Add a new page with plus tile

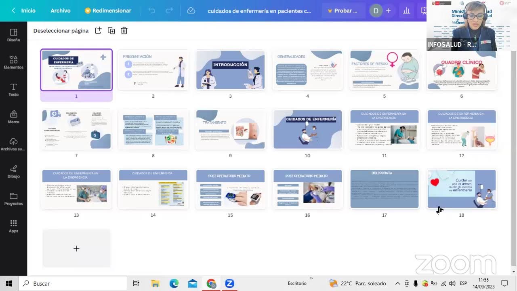tap(76, 248)
